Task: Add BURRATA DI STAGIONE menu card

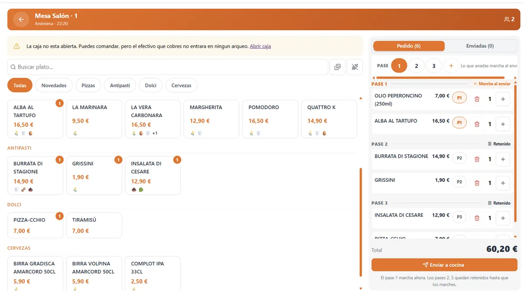Action: [x=35, y=175]
